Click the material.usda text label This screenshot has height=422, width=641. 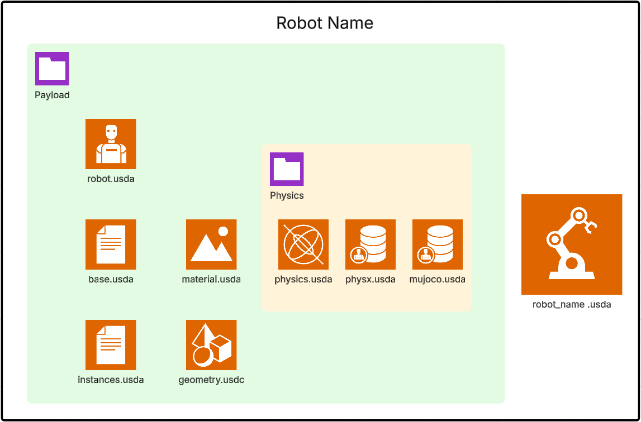[211, 280]
